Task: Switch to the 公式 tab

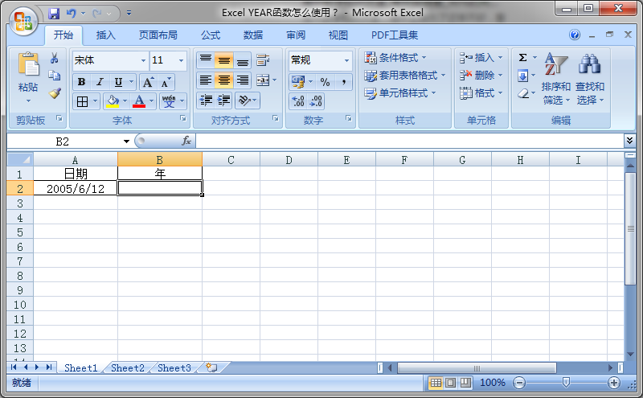Action: click(211, 35)
